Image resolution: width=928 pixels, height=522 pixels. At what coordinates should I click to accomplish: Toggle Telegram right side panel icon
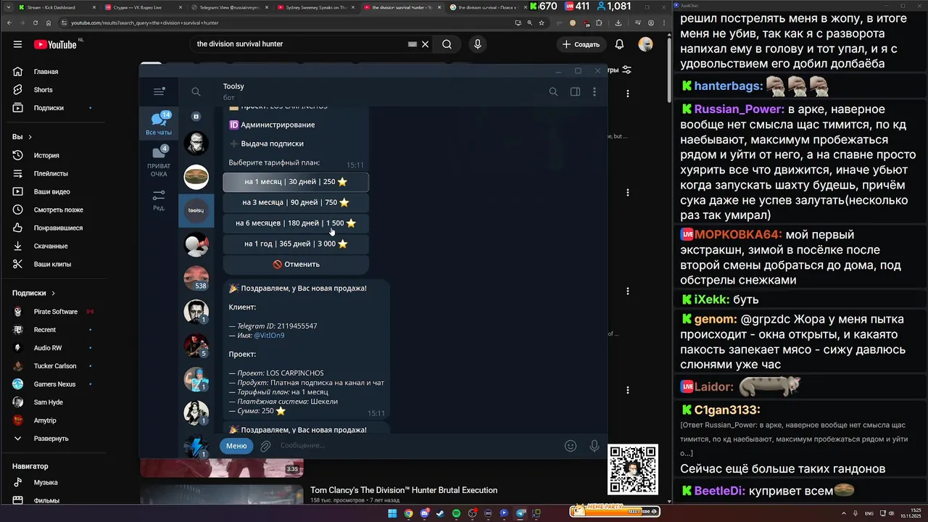575,91
